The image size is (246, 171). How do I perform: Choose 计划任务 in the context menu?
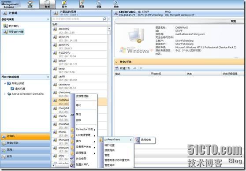(x=81, y=159)
